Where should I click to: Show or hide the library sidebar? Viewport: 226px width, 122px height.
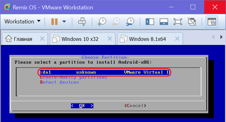(x=150, y=22)
